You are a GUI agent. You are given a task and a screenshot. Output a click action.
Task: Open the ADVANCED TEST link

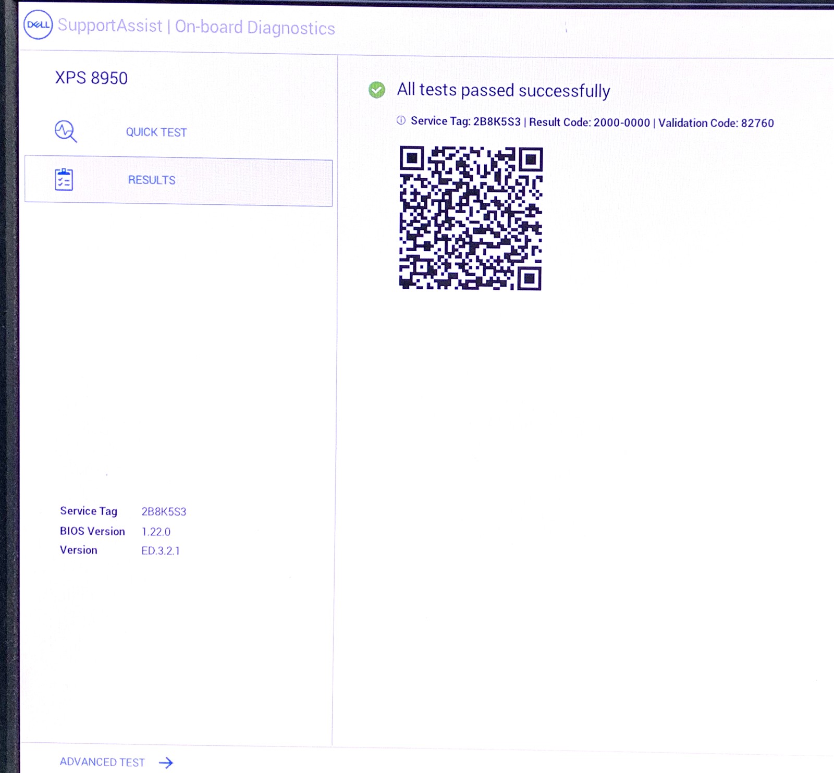pyautogui.click(x=102, y=762)
